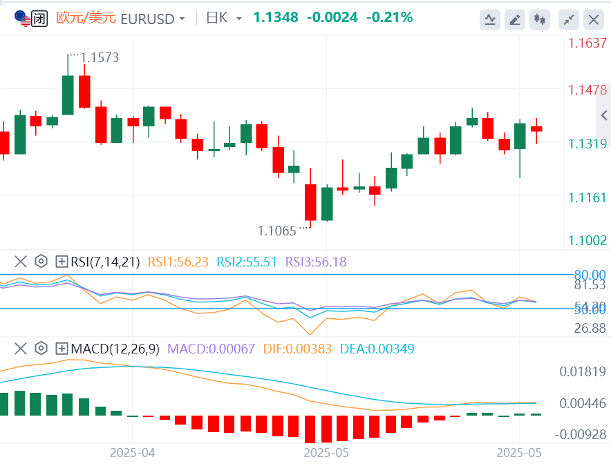The width and height of the screenshot is (611, 466).
Task: Click the tall green candle at 1.1573 high
Action: click(x=68, y=95)
